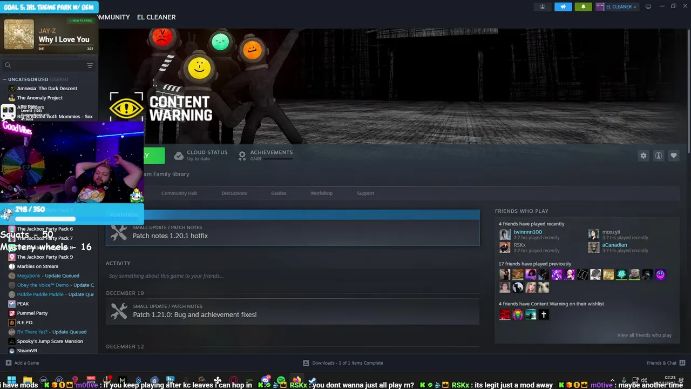
Task: Click wrench icon of Patch 1.21.0 post
Action: 119,311
